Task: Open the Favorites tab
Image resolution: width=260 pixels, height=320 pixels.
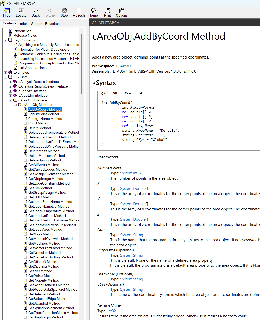Action: (x=52, y=24)
